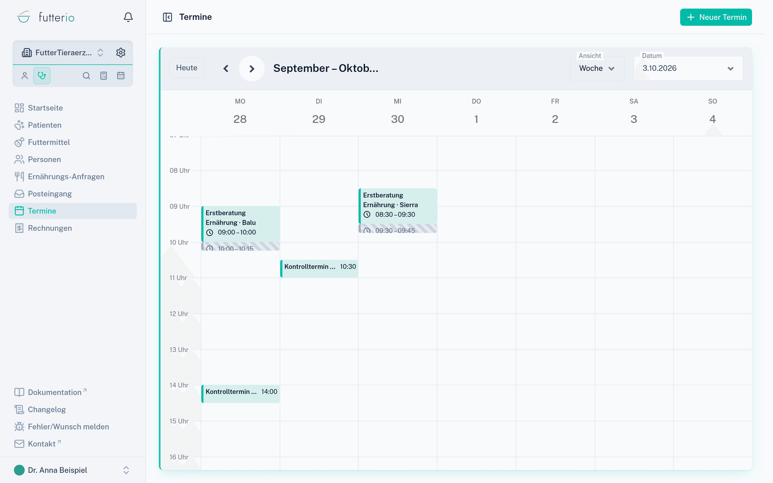Click Neuer Termin button
Image resolution: width=773 pixels, height=483 pixels.
pos(716,17)
